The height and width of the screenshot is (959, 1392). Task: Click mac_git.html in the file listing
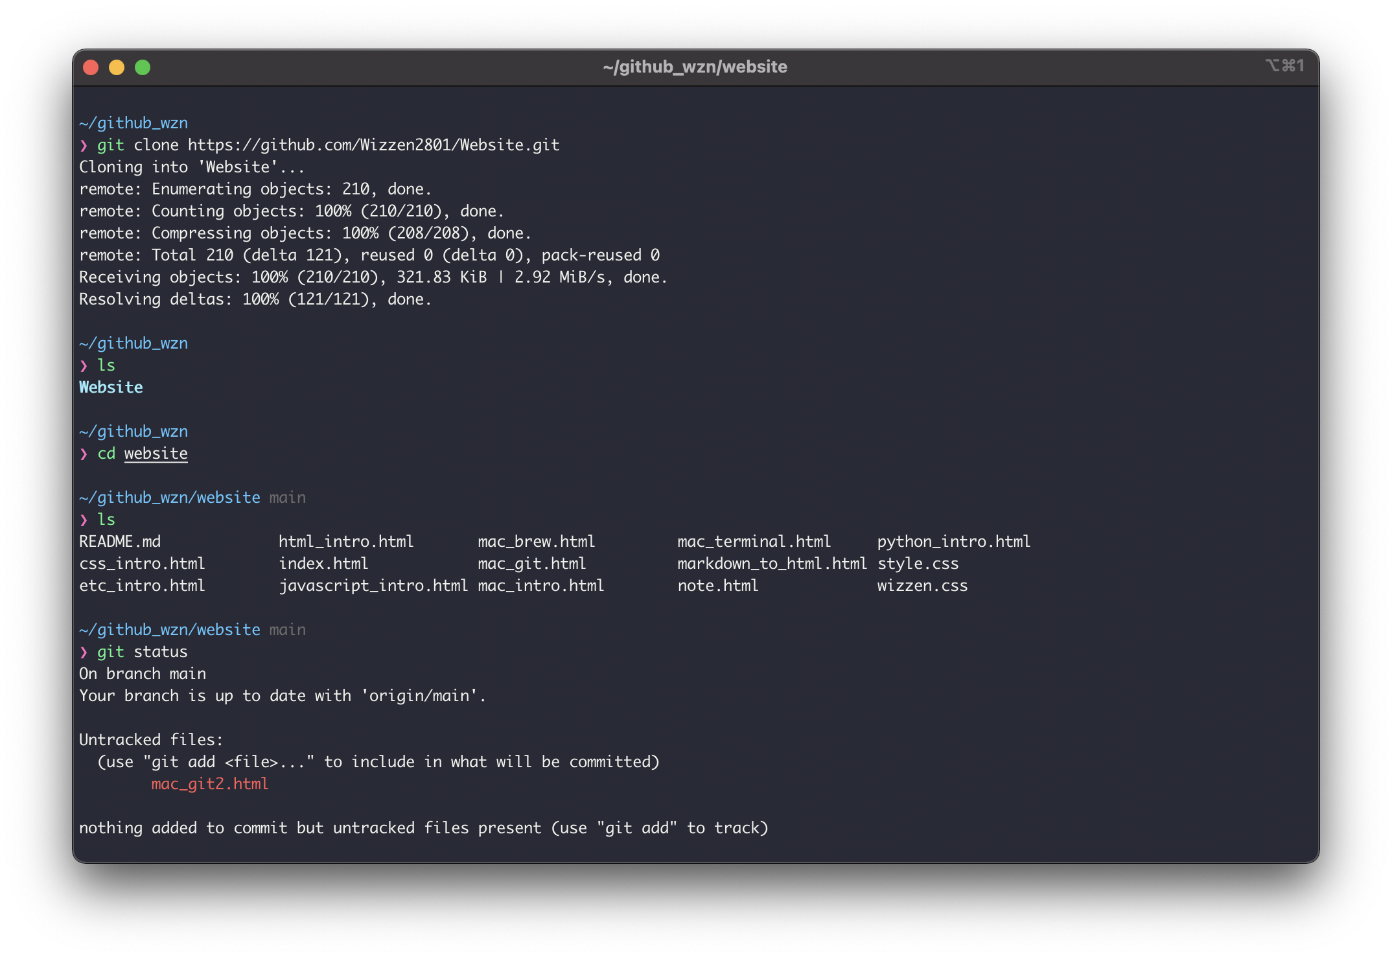[x=532, y=564]
